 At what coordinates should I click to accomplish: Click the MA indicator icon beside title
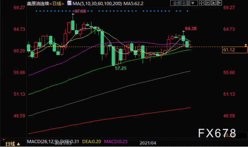click(69, 3)
